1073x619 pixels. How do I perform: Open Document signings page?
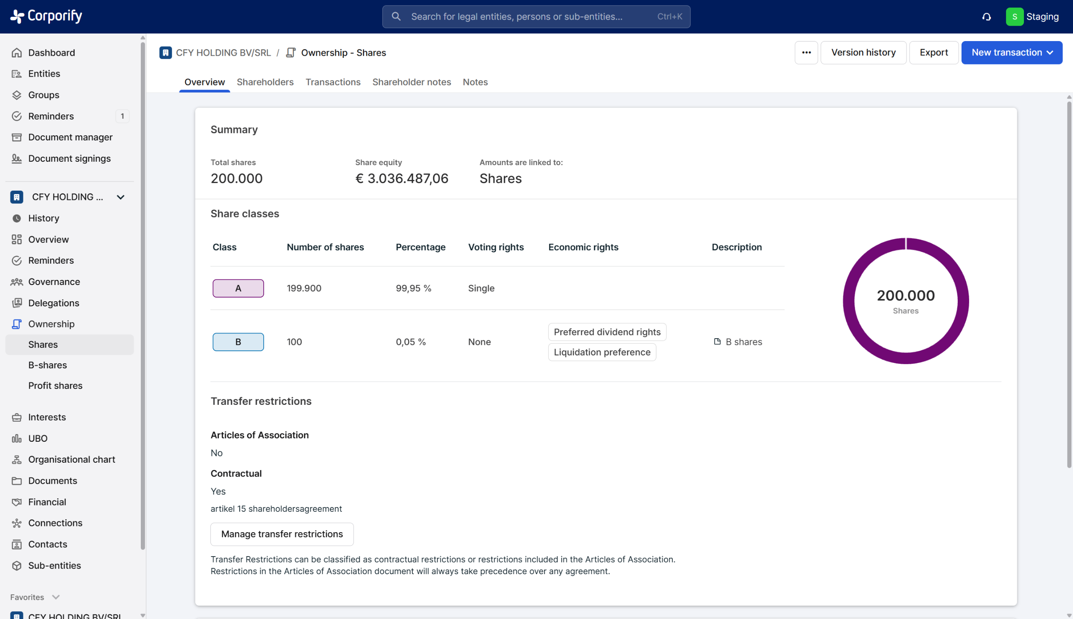[69, 158]
